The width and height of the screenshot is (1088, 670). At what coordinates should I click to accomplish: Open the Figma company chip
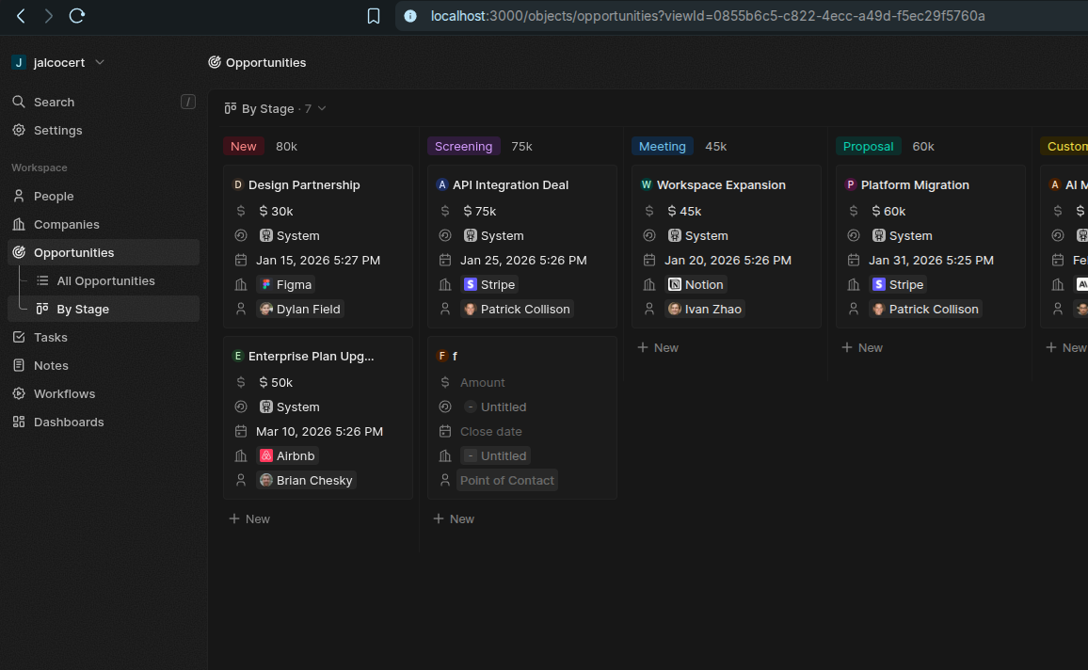(x=285, y=284)
